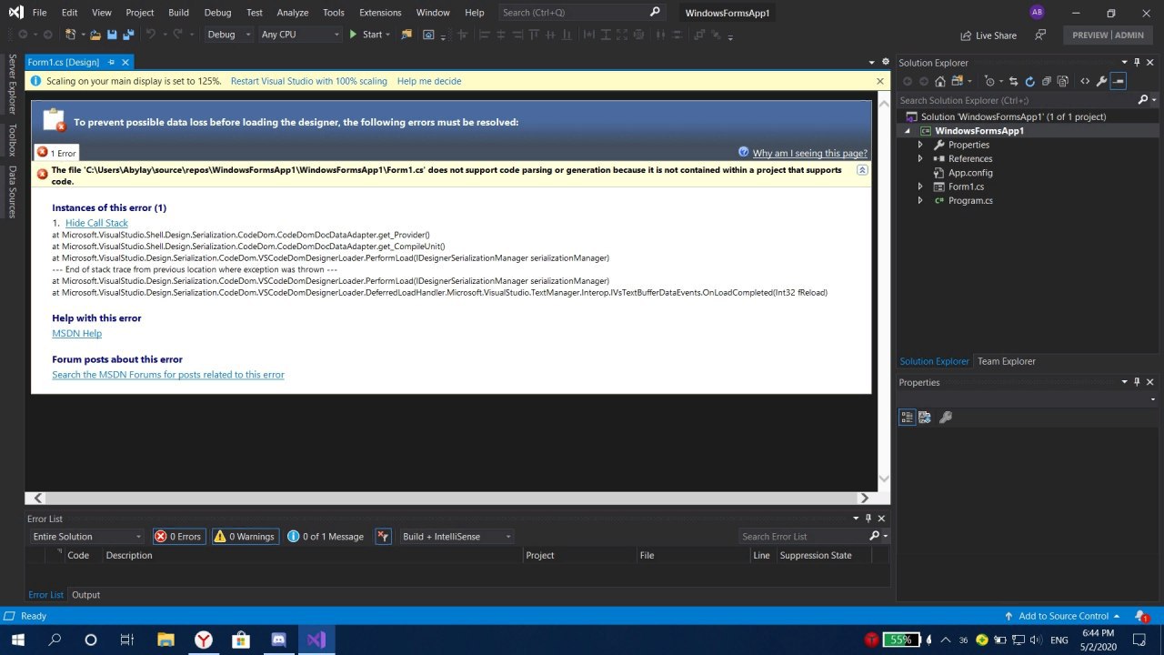Click the Collapse All icon in Solution Explorer
The image size is (1164, 655).
(1046, 81)
